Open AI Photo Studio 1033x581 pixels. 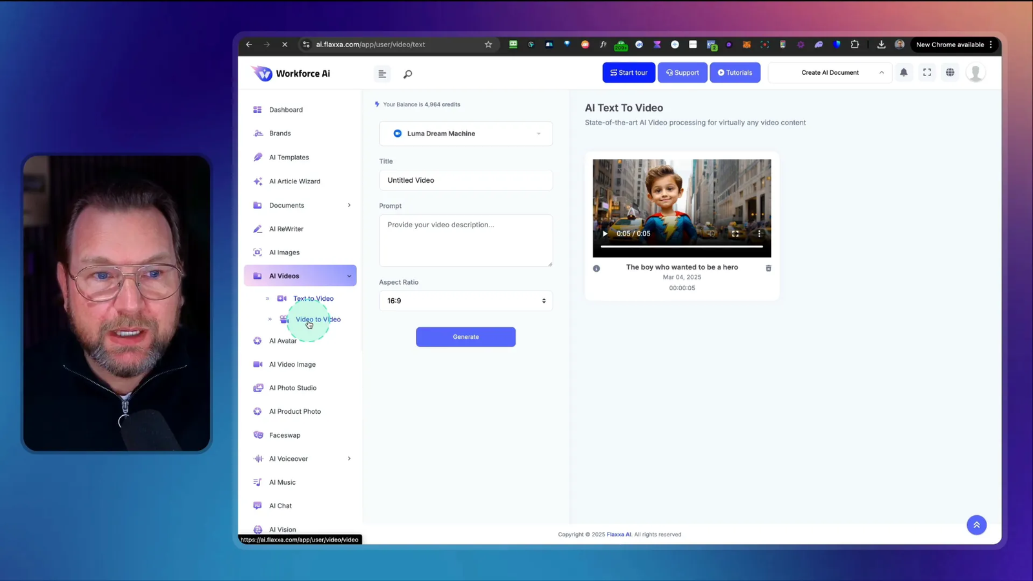tap(292, 388)
